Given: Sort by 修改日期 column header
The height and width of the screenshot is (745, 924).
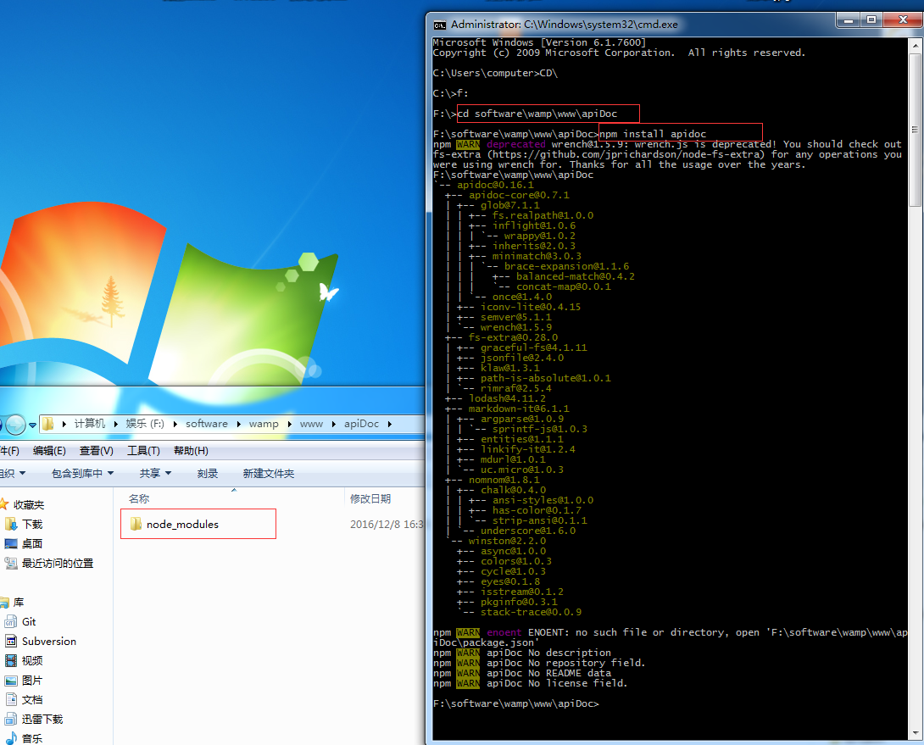Looking at the screenshot, I should [370, 498].
